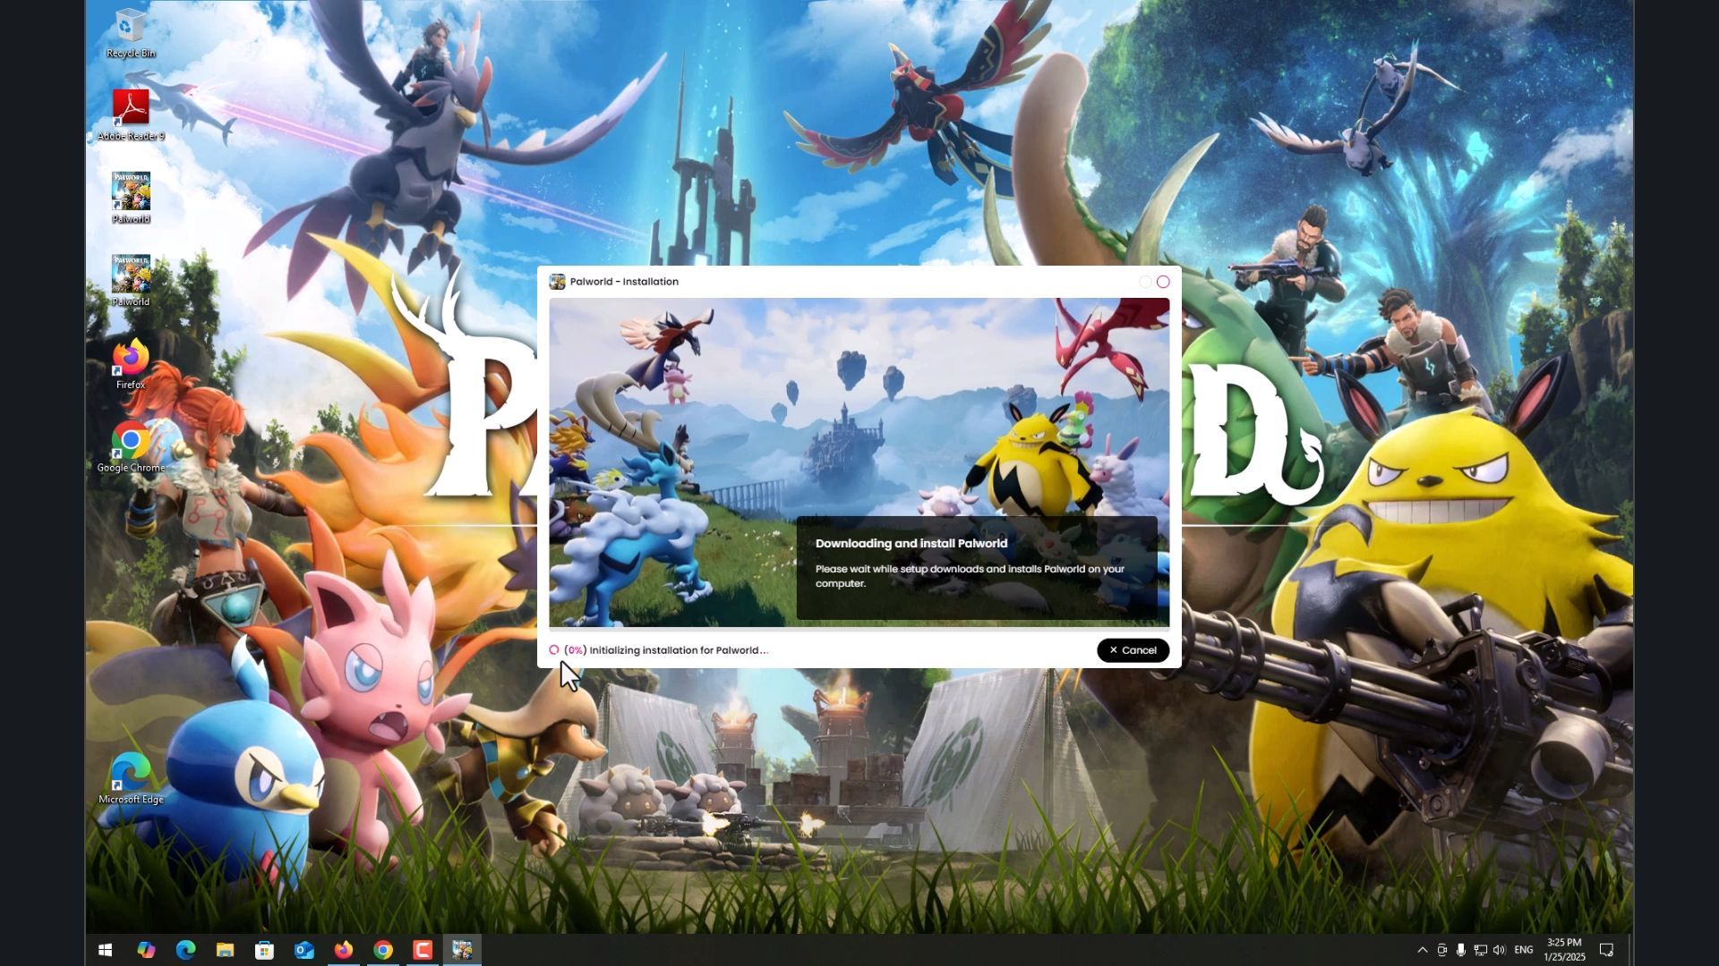This screenshot has height=966, width=1719.
Task: Click the Palworld installer taskbar button
Action: click(x=462, y=950)
